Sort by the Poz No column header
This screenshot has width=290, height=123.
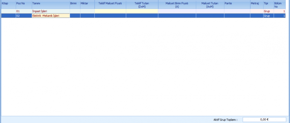coord(23,5)
